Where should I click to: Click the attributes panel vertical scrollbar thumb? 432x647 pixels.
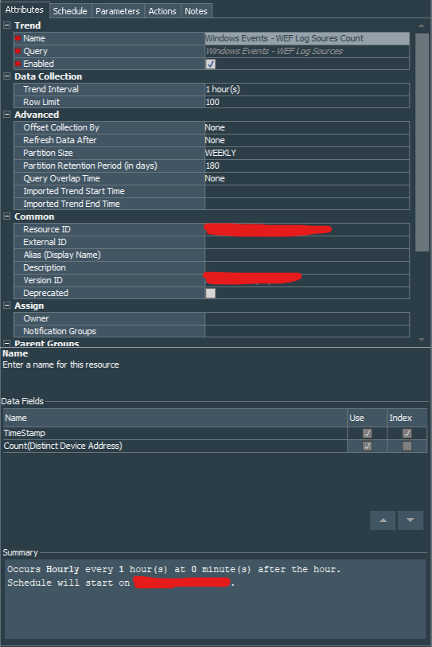(x=422, y=142)
